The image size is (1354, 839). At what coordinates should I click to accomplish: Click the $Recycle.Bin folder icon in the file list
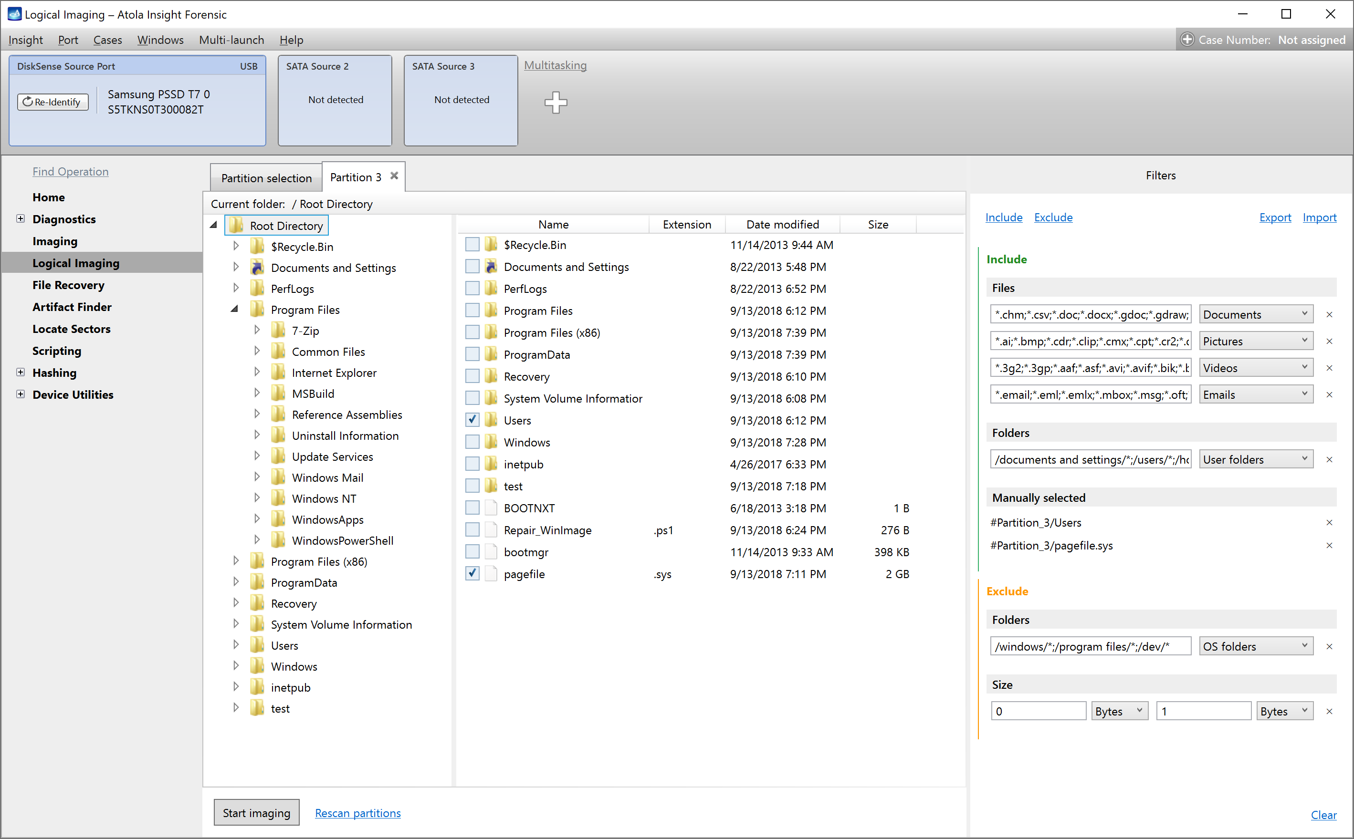click(491, 245)
